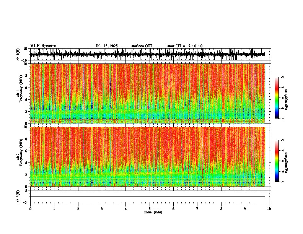This screenshot has width=303, height=234.
Task: Click the ch.2 spectrogram color scale bar
Action: click(x=277, y=161)
